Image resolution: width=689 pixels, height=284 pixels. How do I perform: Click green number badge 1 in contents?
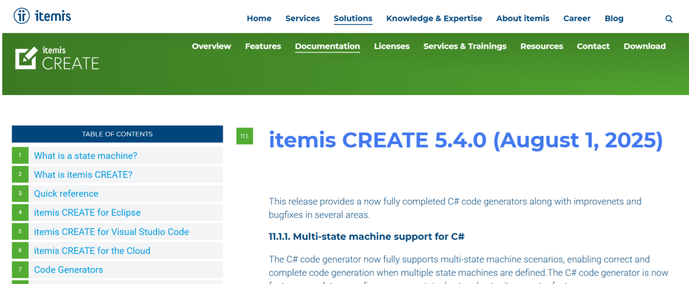point(20,155)
